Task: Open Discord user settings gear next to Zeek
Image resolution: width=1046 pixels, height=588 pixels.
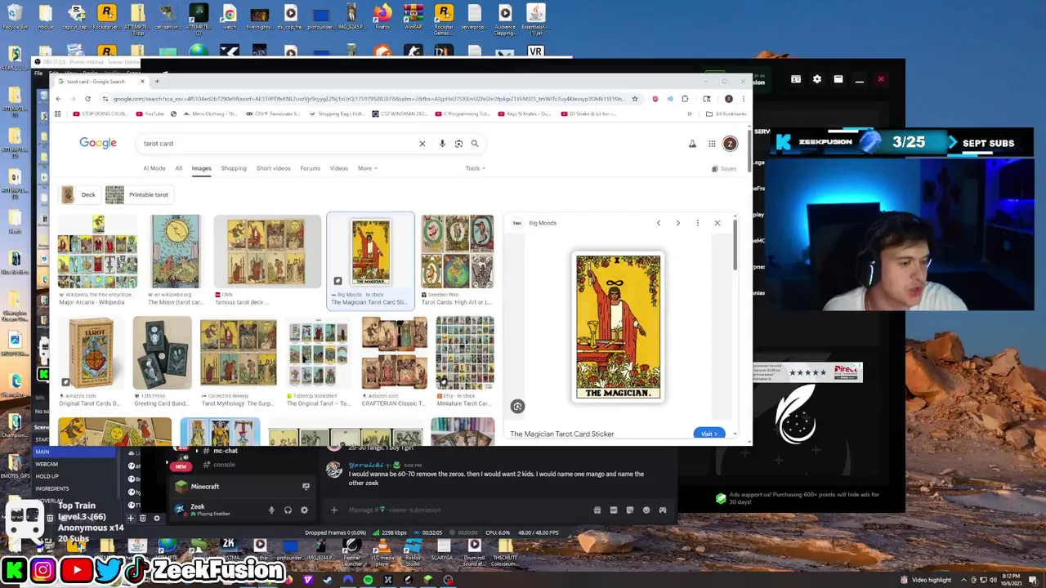Action: [304, 510]
